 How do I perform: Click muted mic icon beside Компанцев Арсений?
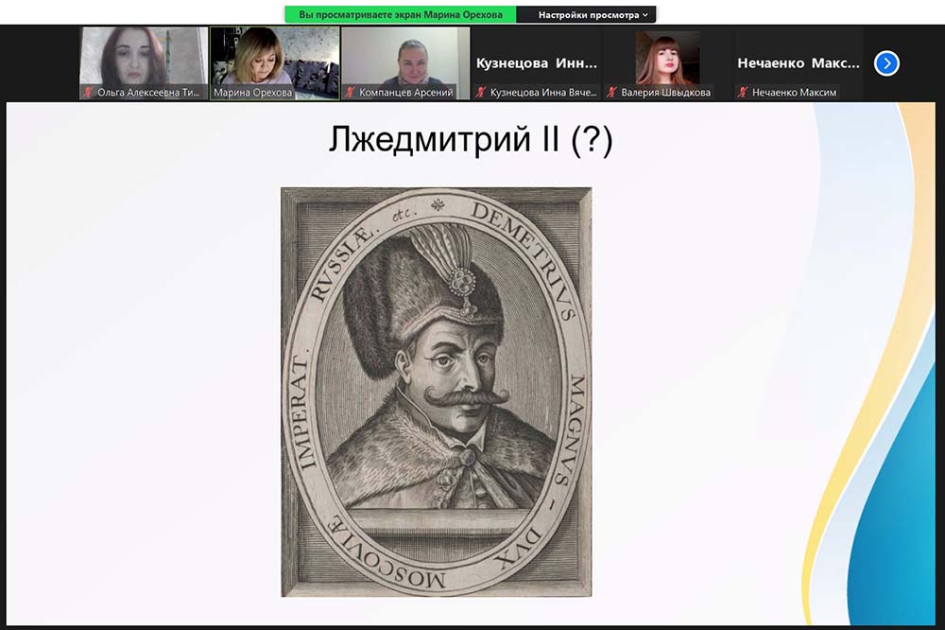(350, 93)
